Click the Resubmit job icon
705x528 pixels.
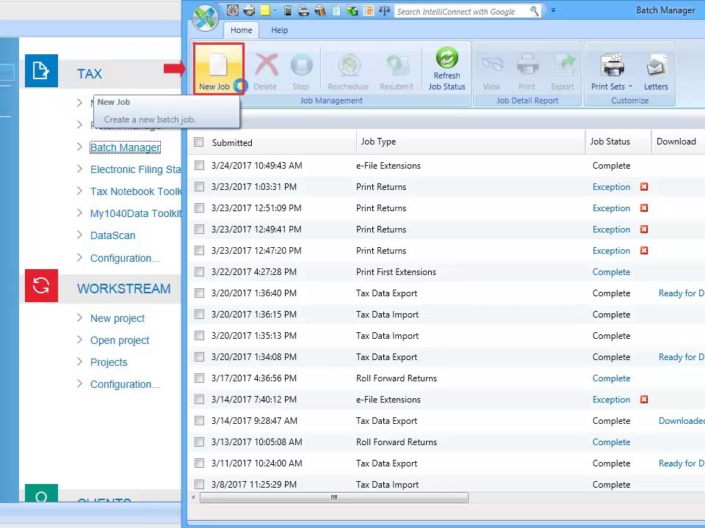click(397, 65)
